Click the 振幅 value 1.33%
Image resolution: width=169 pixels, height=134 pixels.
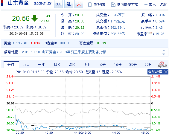point(160,15)
